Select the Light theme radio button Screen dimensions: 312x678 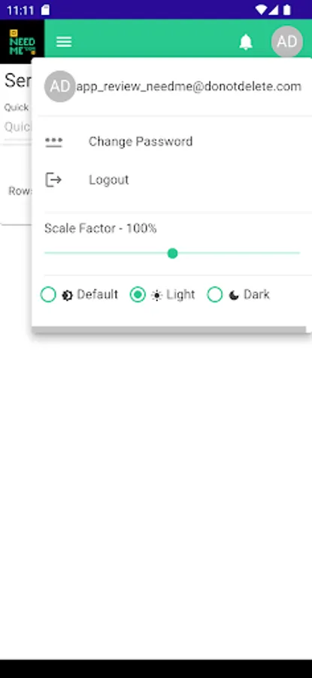(x=138, y=295)
